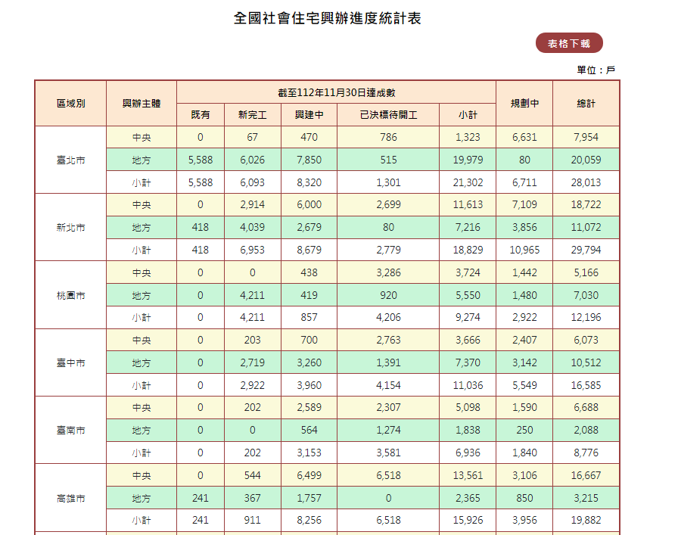Select the 區域別 column header
Screen dimensions: 678x535
pos(70,103)
